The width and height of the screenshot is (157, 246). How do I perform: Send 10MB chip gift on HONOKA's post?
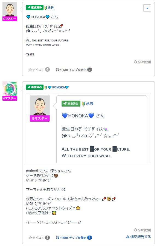click(71, 238)
